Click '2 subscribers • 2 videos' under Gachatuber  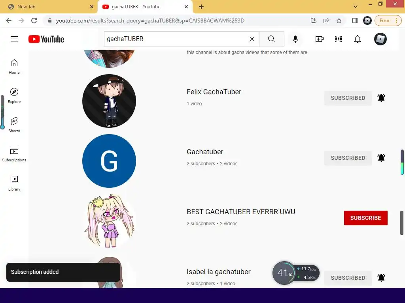coord(212,164)
